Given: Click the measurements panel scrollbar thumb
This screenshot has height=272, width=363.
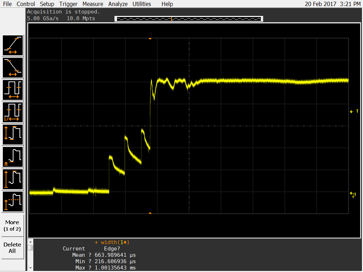Looking at the screenshot, I should [30, 248].
